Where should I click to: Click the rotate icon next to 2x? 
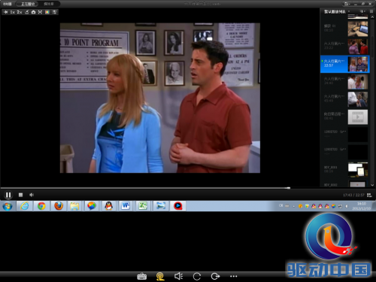26,12
